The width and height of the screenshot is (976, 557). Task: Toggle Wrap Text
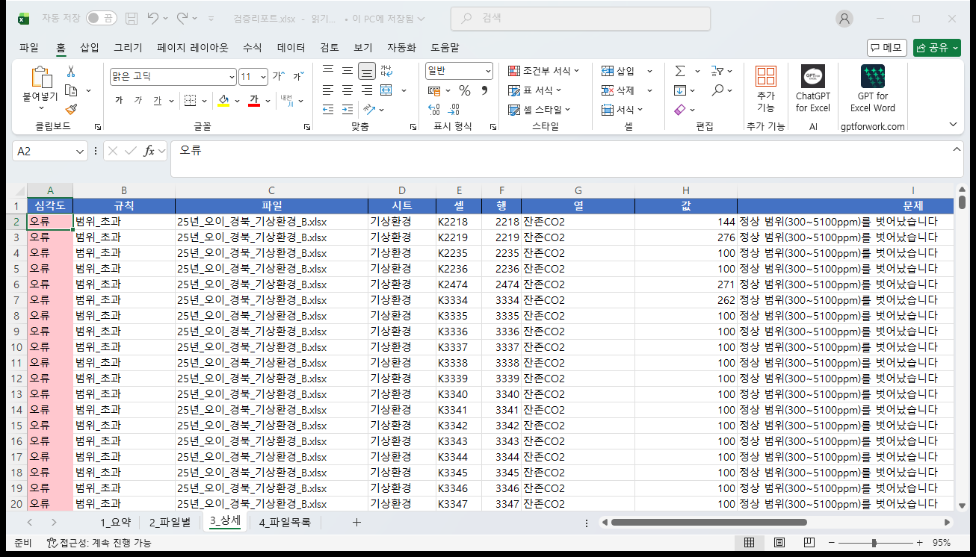point(386,71)
